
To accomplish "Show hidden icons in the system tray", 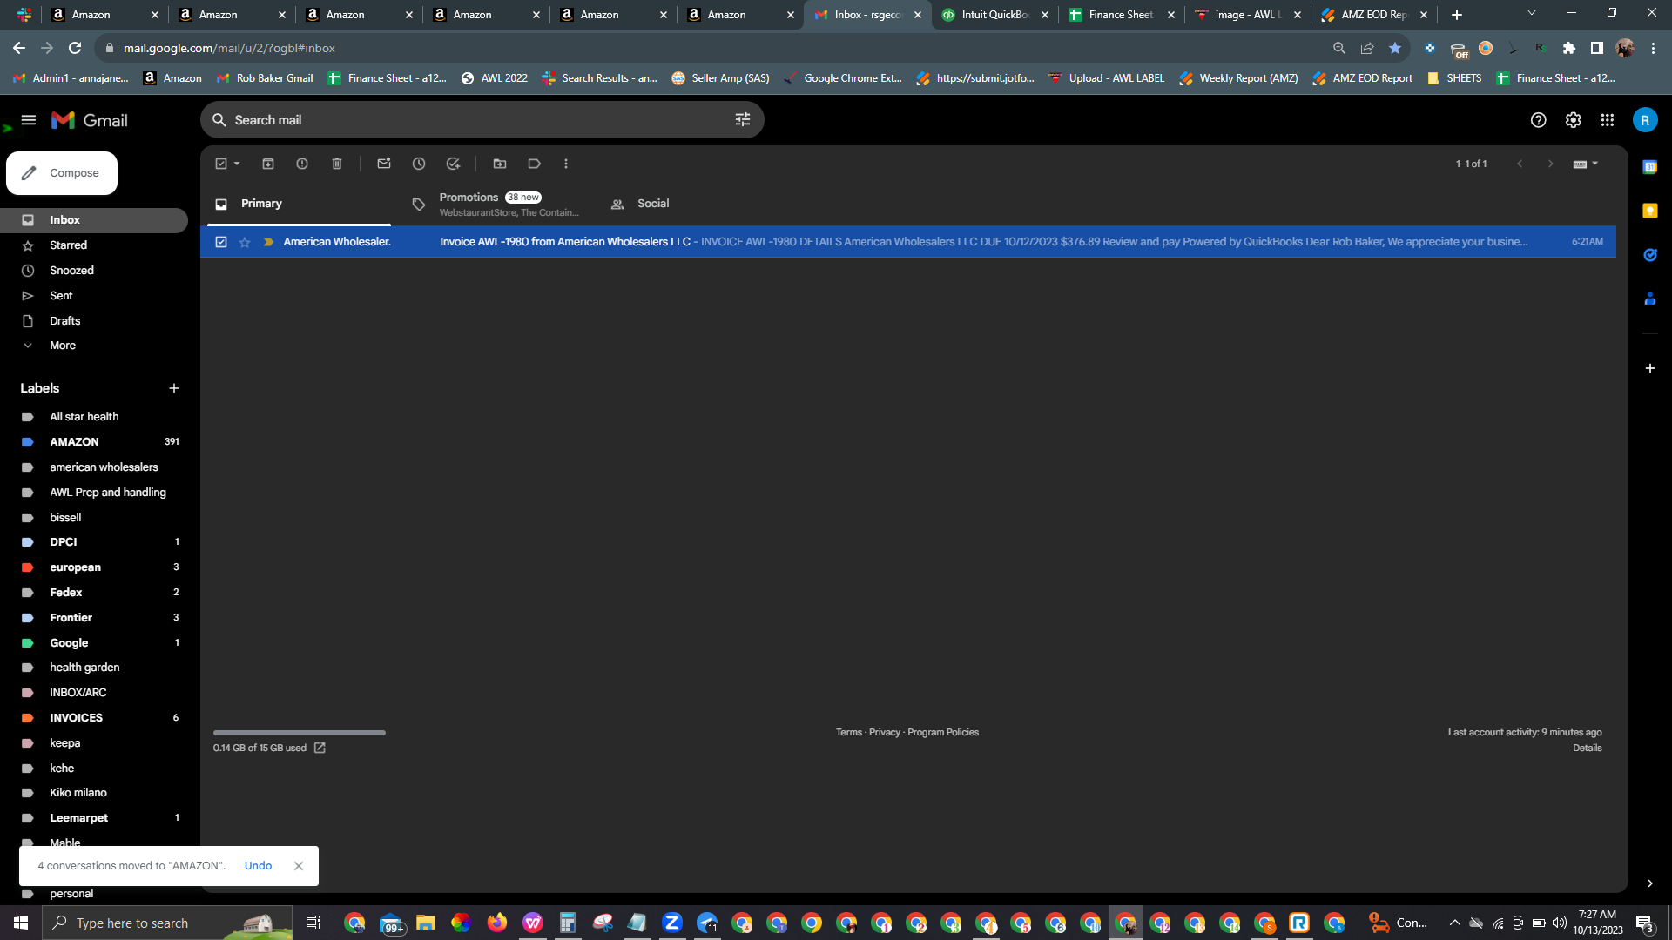I will click(x=1454, y=923).
